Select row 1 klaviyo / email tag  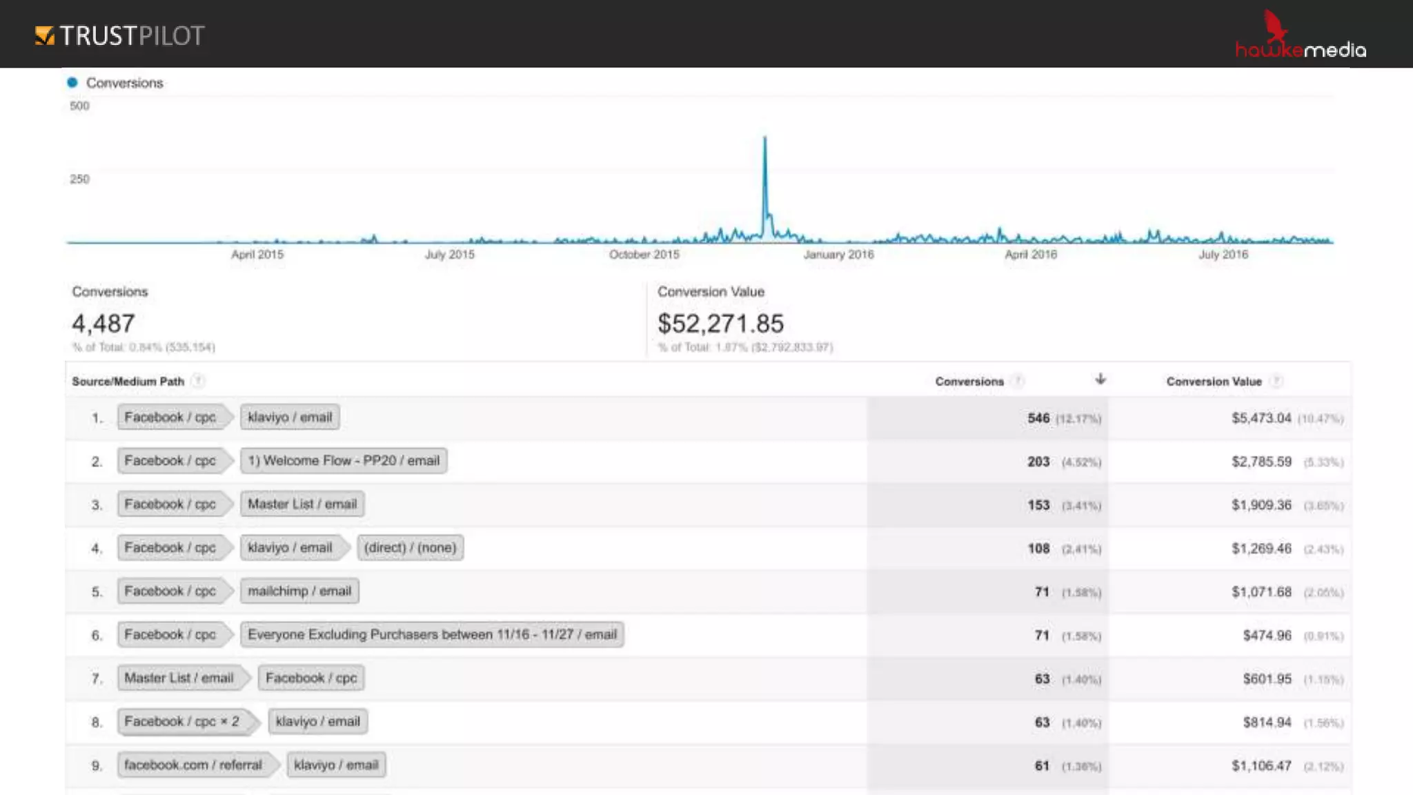click(x=290, y=418)
